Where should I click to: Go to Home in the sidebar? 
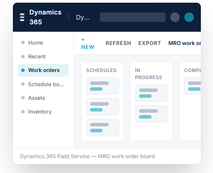coord(43,43)
